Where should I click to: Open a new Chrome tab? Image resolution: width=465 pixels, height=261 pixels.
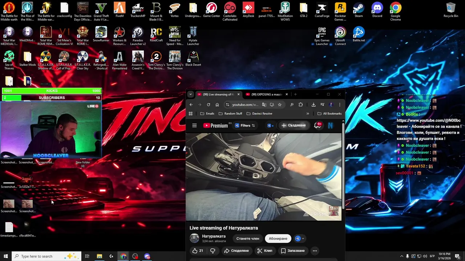[x=295, y=94]
